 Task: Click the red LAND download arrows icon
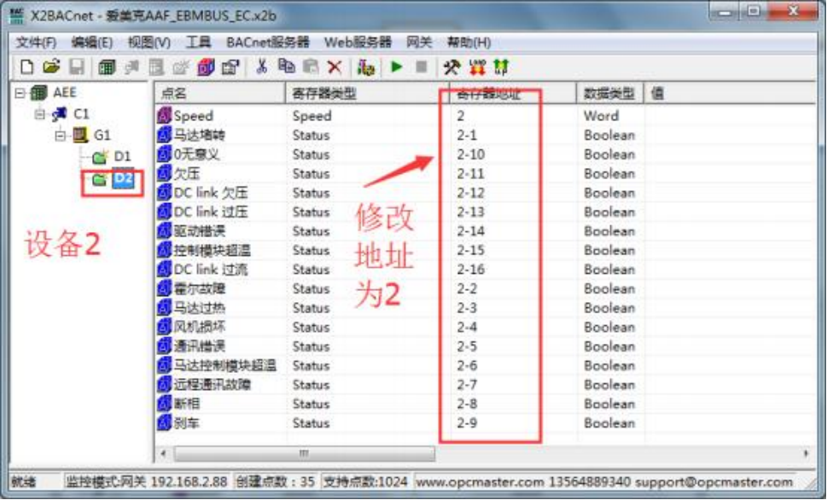pos(477,67)
